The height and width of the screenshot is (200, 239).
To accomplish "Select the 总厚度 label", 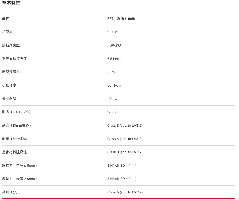I will pyautogui.click(x=7, y=32).
